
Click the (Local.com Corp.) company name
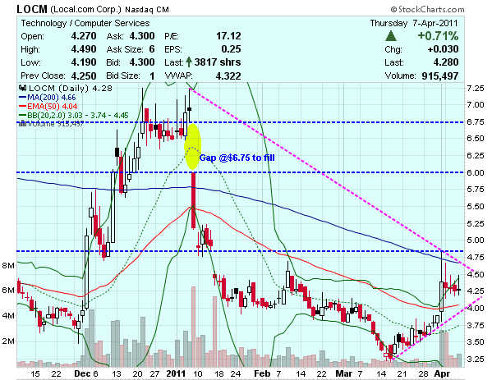tap(85, 10)
